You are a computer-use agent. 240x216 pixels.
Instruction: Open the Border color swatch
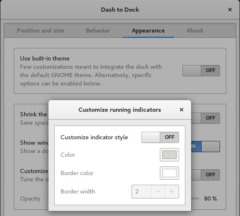coord(169,173)
